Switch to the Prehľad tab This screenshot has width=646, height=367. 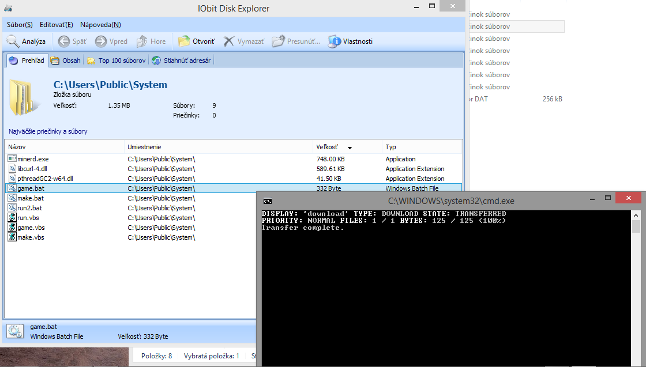27,60
